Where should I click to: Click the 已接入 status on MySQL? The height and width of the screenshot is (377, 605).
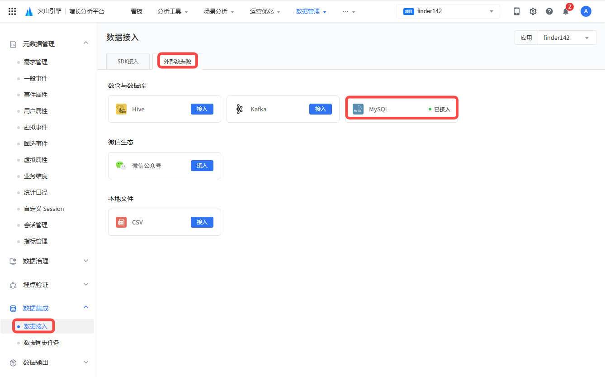pos(440,109)
